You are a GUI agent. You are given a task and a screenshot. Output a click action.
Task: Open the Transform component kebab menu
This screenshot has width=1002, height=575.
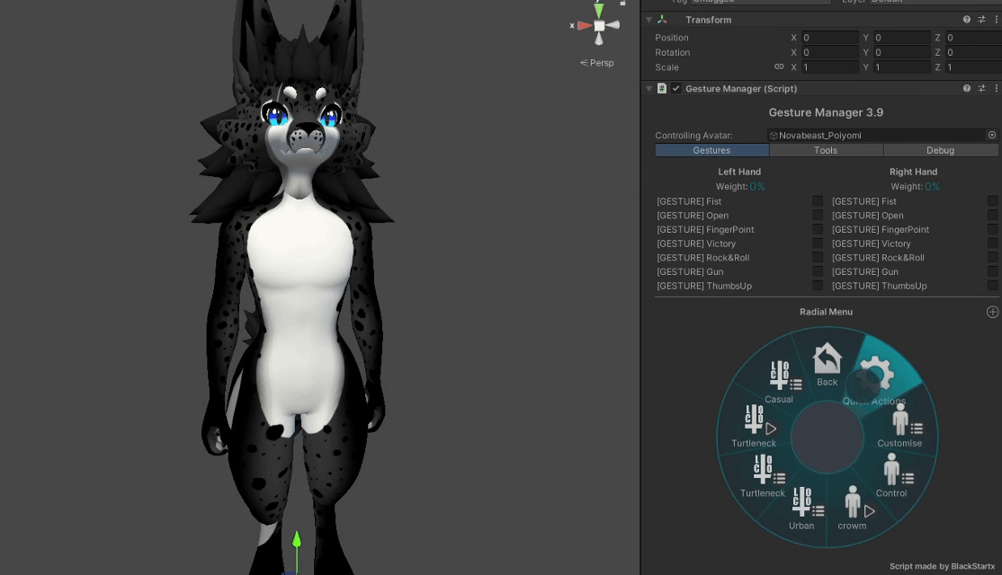click(996, 20)
